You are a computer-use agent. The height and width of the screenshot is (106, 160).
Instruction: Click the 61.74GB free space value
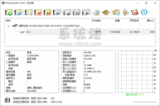click(135, 32)
